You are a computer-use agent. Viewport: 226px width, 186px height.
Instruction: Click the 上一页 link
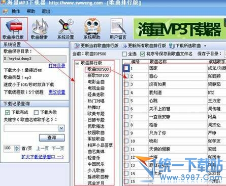click(x=42, y=149)
